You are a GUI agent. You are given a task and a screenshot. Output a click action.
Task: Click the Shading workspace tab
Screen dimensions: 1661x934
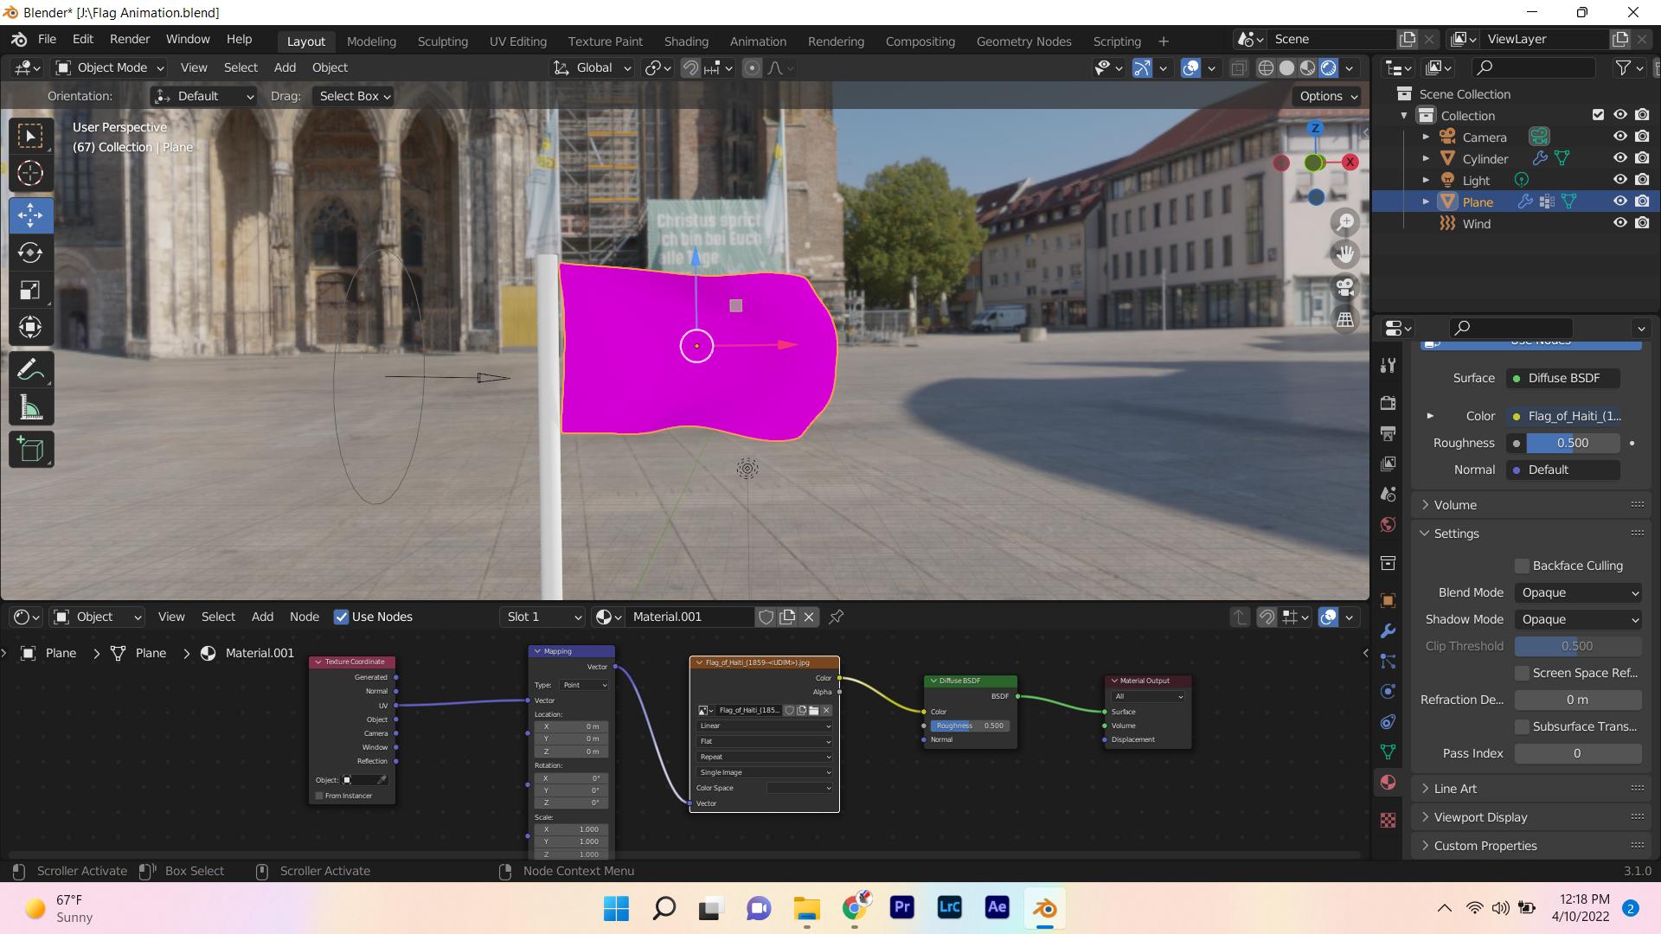(x=684, y=40)
